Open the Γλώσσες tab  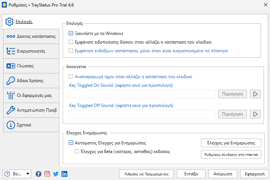click(31, 66)
